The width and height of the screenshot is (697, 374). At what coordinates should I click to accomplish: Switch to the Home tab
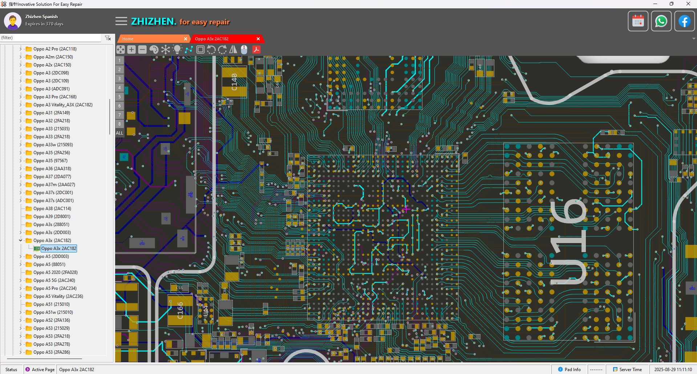coord(153,39)
